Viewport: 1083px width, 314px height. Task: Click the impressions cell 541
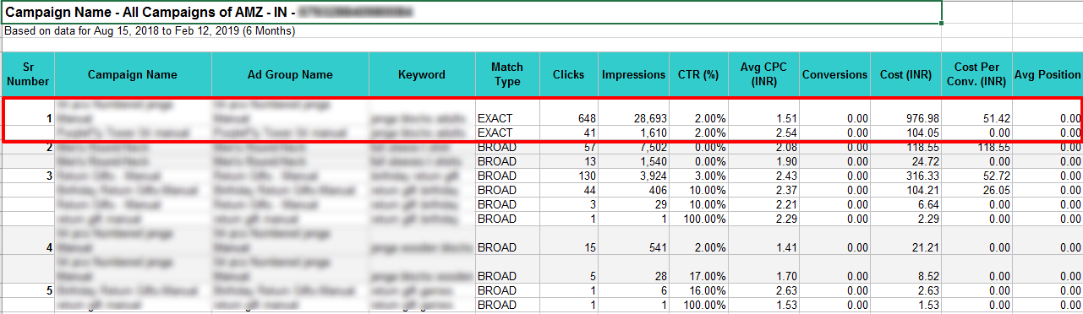point(657,248)
